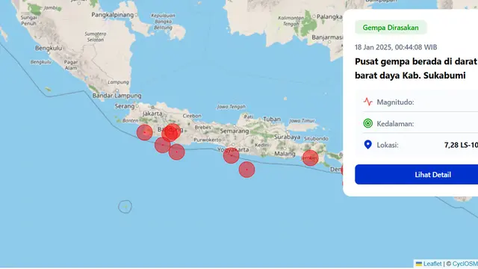The width and height of the screenshot is (478, 269).
Task: Click the red pulse Magnitudo icon
Action: 368,102
